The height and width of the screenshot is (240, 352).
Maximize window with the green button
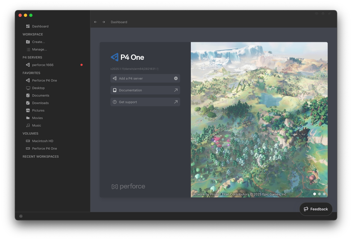coord(31,15)
